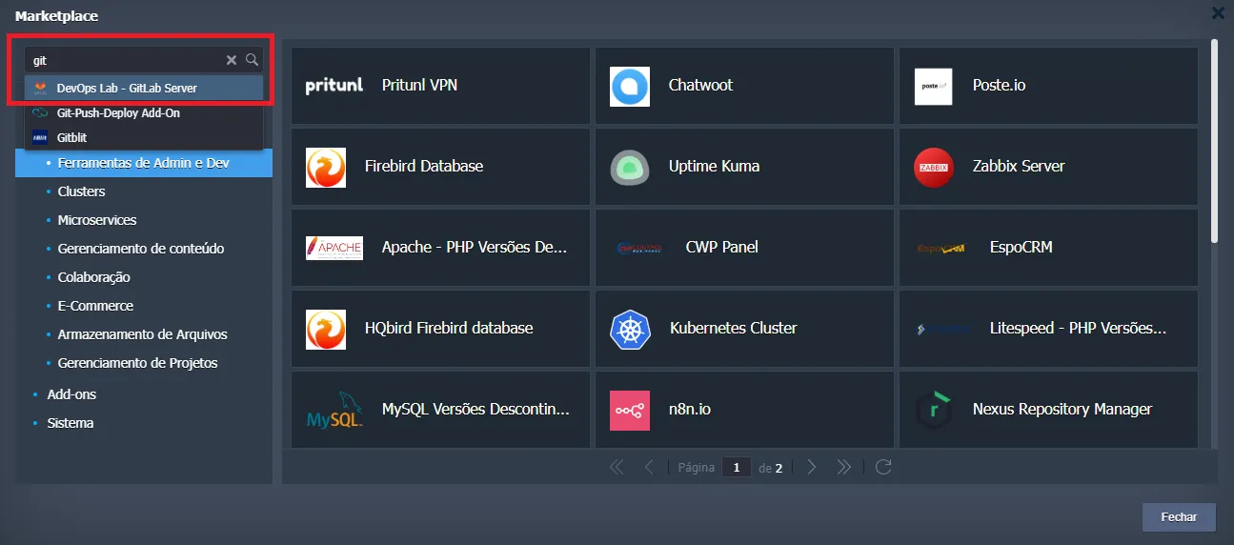This screenshot has height=545, width=1234.
Task: Open the HQbird Firebird database icon
Action: (x=326, y=329)
